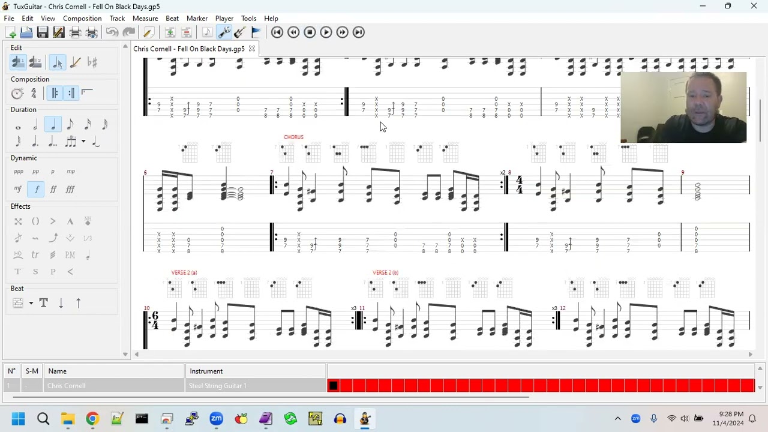Expand the tuplet division dropdown arrow
The width and height of the screenshot is (768, 432).
[x=83, y=142]
